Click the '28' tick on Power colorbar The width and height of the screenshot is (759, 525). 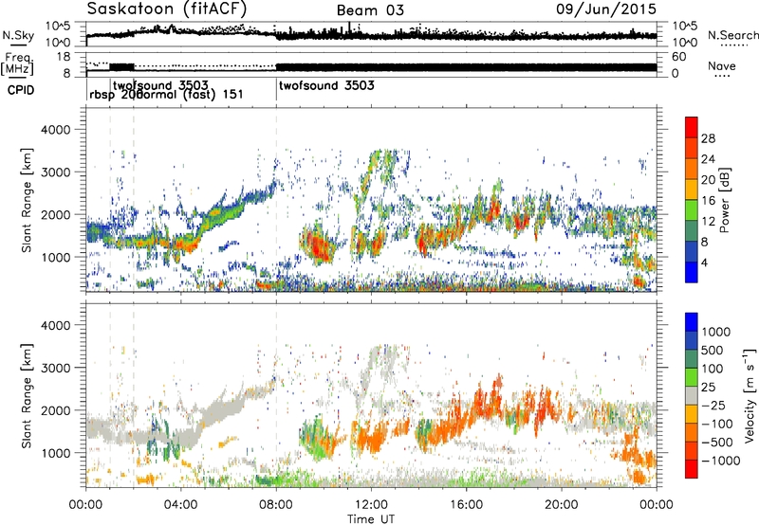[708, 138]
